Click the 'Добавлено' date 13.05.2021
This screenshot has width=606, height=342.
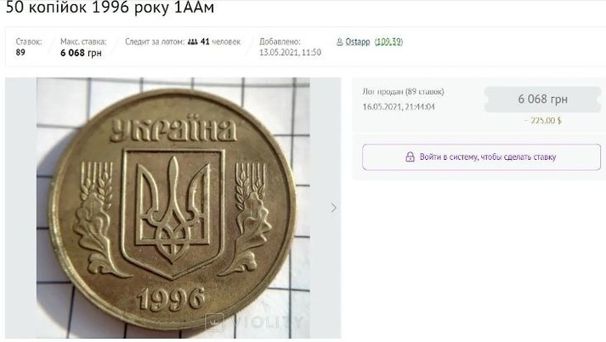pyautogui.click(x=290, y=53)
